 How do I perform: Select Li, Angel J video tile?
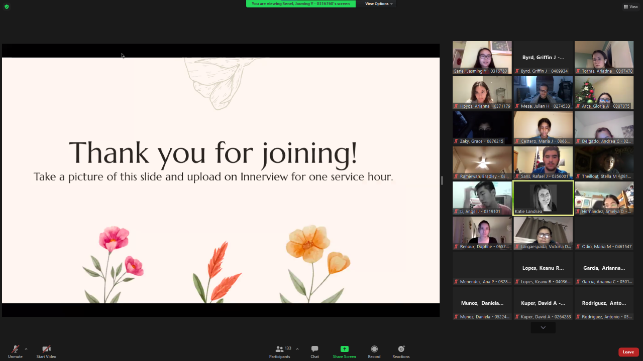coord(482,198)
